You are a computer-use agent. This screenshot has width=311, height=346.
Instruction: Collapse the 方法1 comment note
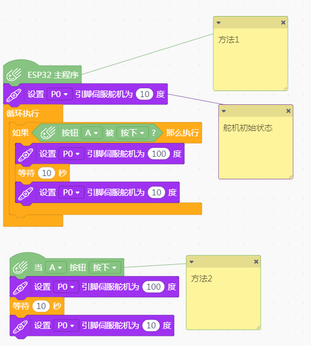tap(218, 23)
